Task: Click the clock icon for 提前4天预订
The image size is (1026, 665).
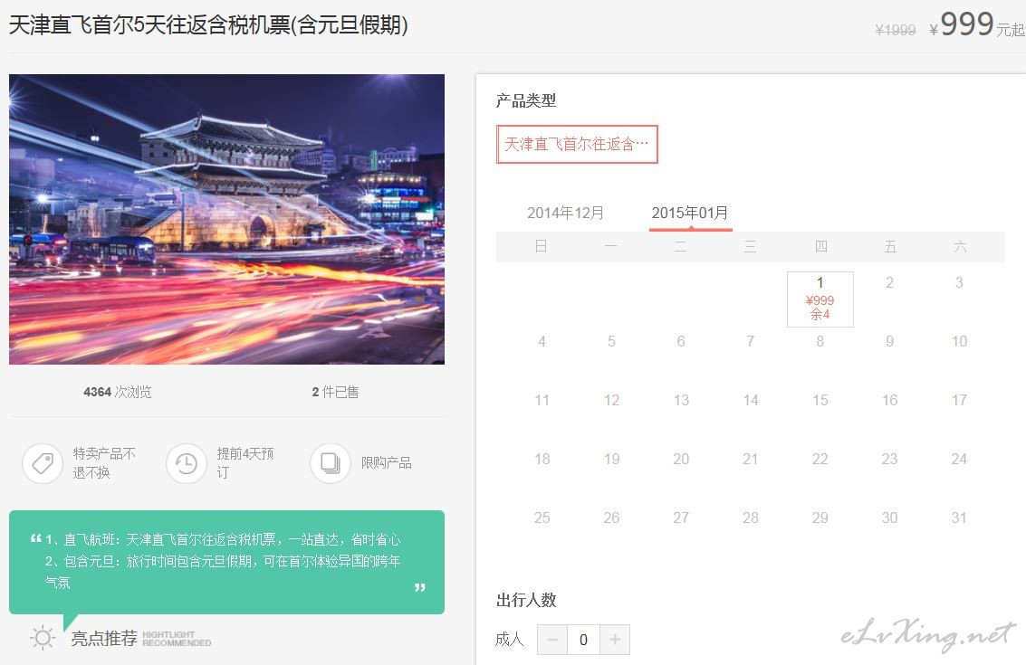Action: pyautogui.click(x=187, y=463)
